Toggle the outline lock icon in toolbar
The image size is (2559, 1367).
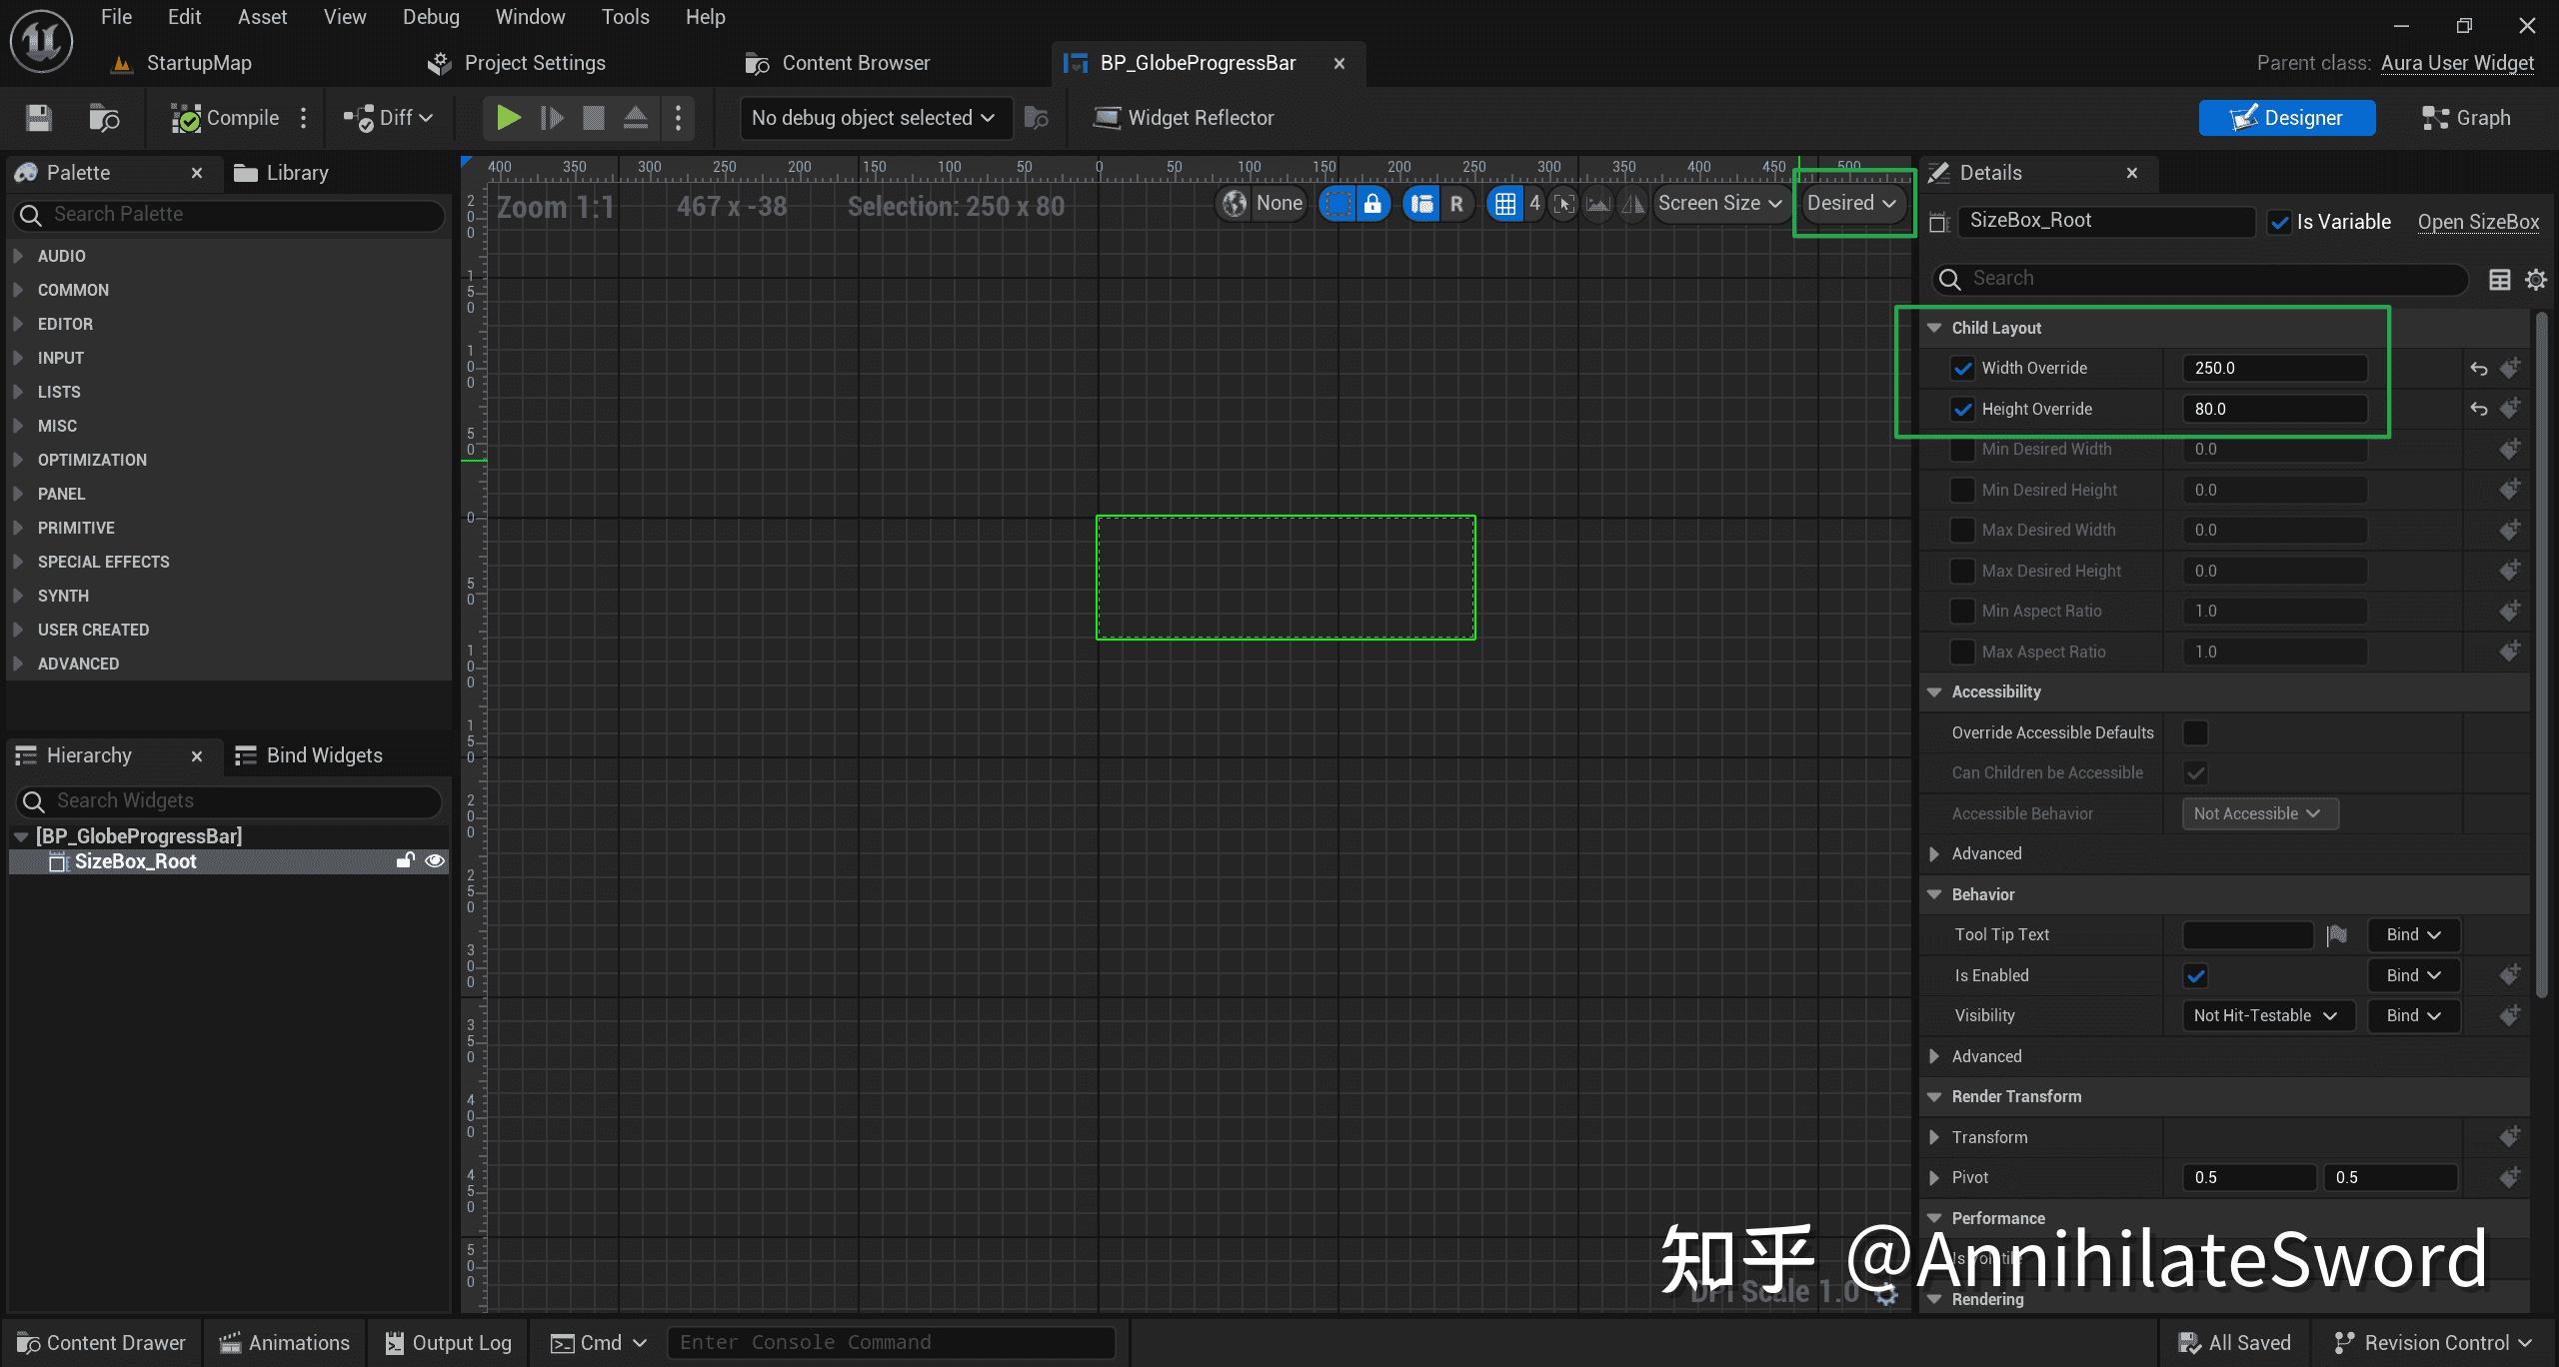(1372, 203)
